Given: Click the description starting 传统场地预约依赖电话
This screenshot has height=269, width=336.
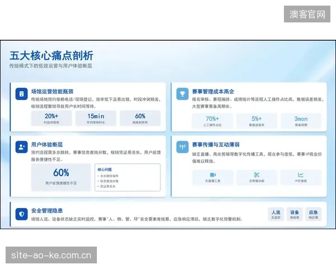Looking at the screenshot, I should pyautogui.click(x=96, y=103).
